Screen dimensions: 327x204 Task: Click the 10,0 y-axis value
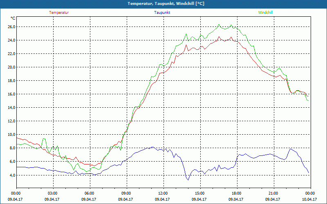pyautogui.click(x=11, y=135)
